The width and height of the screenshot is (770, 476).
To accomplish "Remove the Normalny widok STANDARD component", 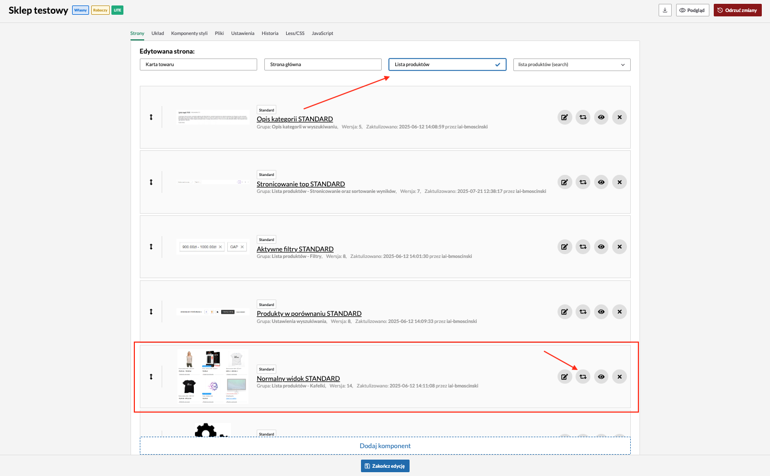I will tap(619, 377).
